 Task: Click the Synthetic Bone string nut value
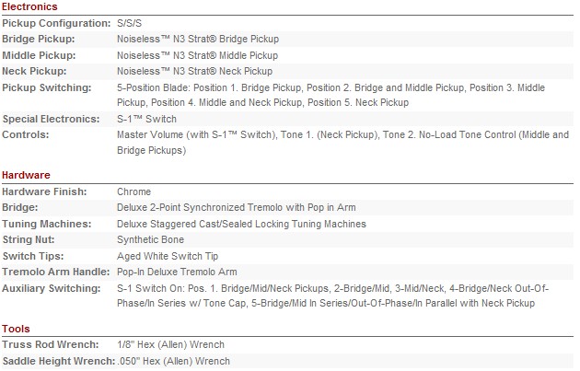point(151,239)
